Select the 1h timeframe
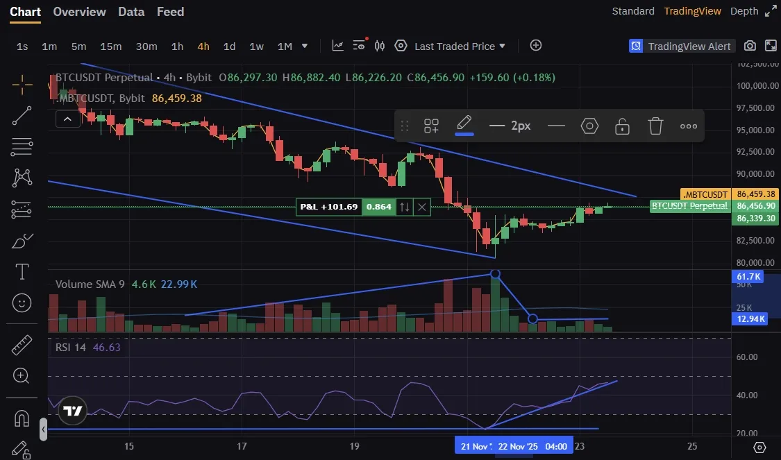Image resolution: width=781 pixels, height=460 pixels. 177,46
